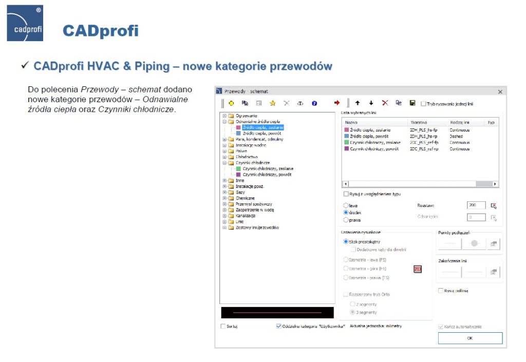The height and width of the screenshot is (362, 526).
Task: Enable the Sortuj checkbox
Action: click(x=223, y=326)
